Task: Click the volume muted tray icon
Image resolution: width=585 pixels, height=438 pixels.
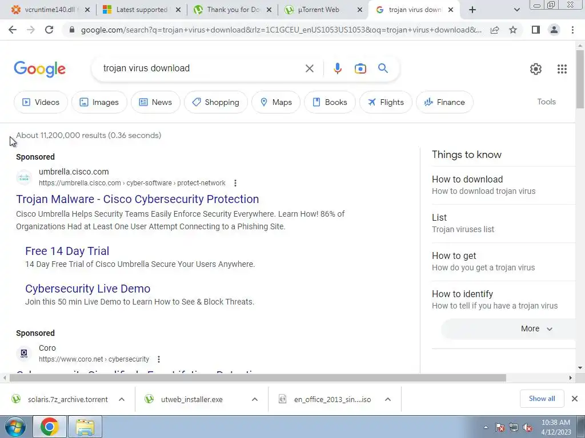Action: pos(527,428)
